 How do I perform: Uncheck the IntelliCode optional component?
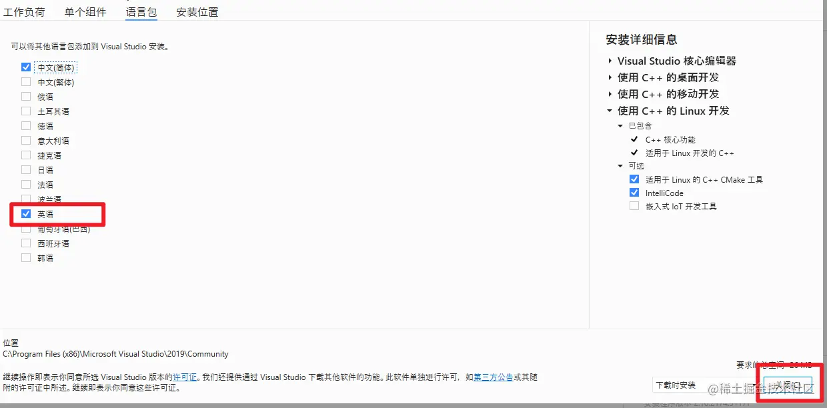pos(634,193)
